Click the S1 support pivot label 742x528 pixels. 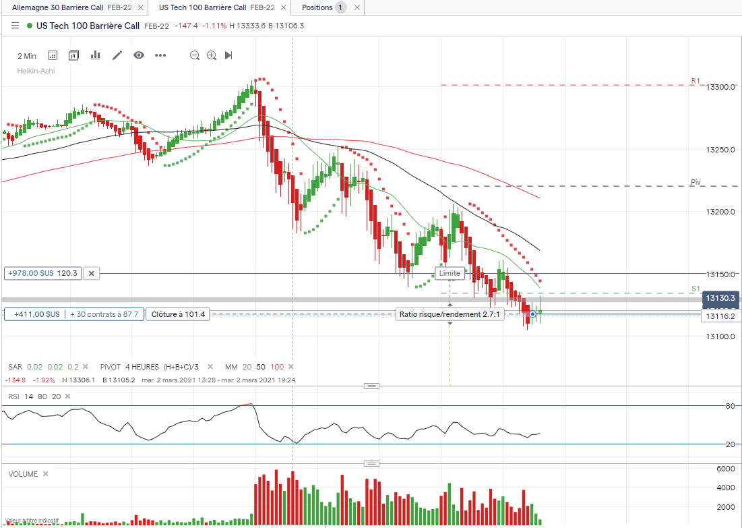point(695,289)
